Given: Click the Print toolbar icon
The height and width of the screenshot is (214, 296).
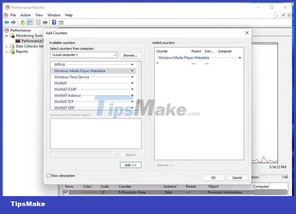Looking at the screenshot, I should pos(45,22).
